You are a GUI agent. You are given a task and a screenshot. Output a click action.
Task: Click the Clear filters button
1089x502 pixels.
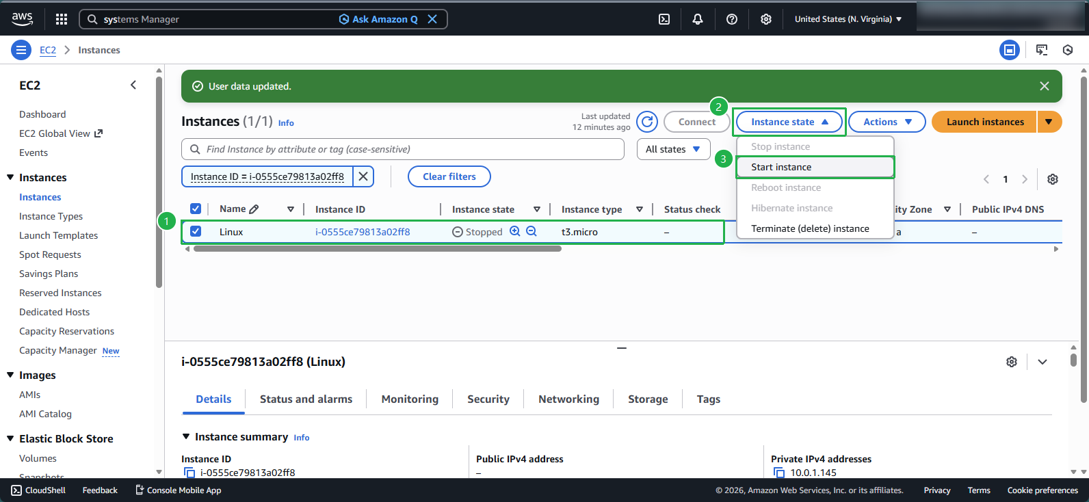(449, 176)
